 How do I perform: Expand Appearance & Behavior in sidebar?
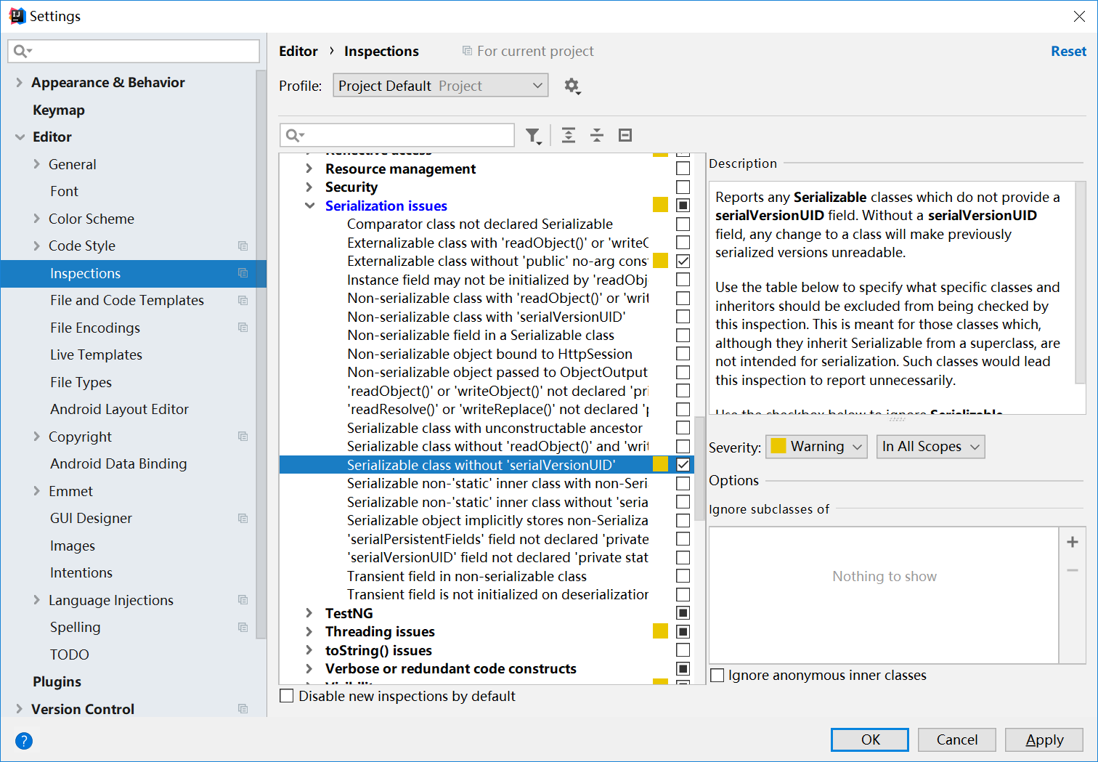coord(19,83)
